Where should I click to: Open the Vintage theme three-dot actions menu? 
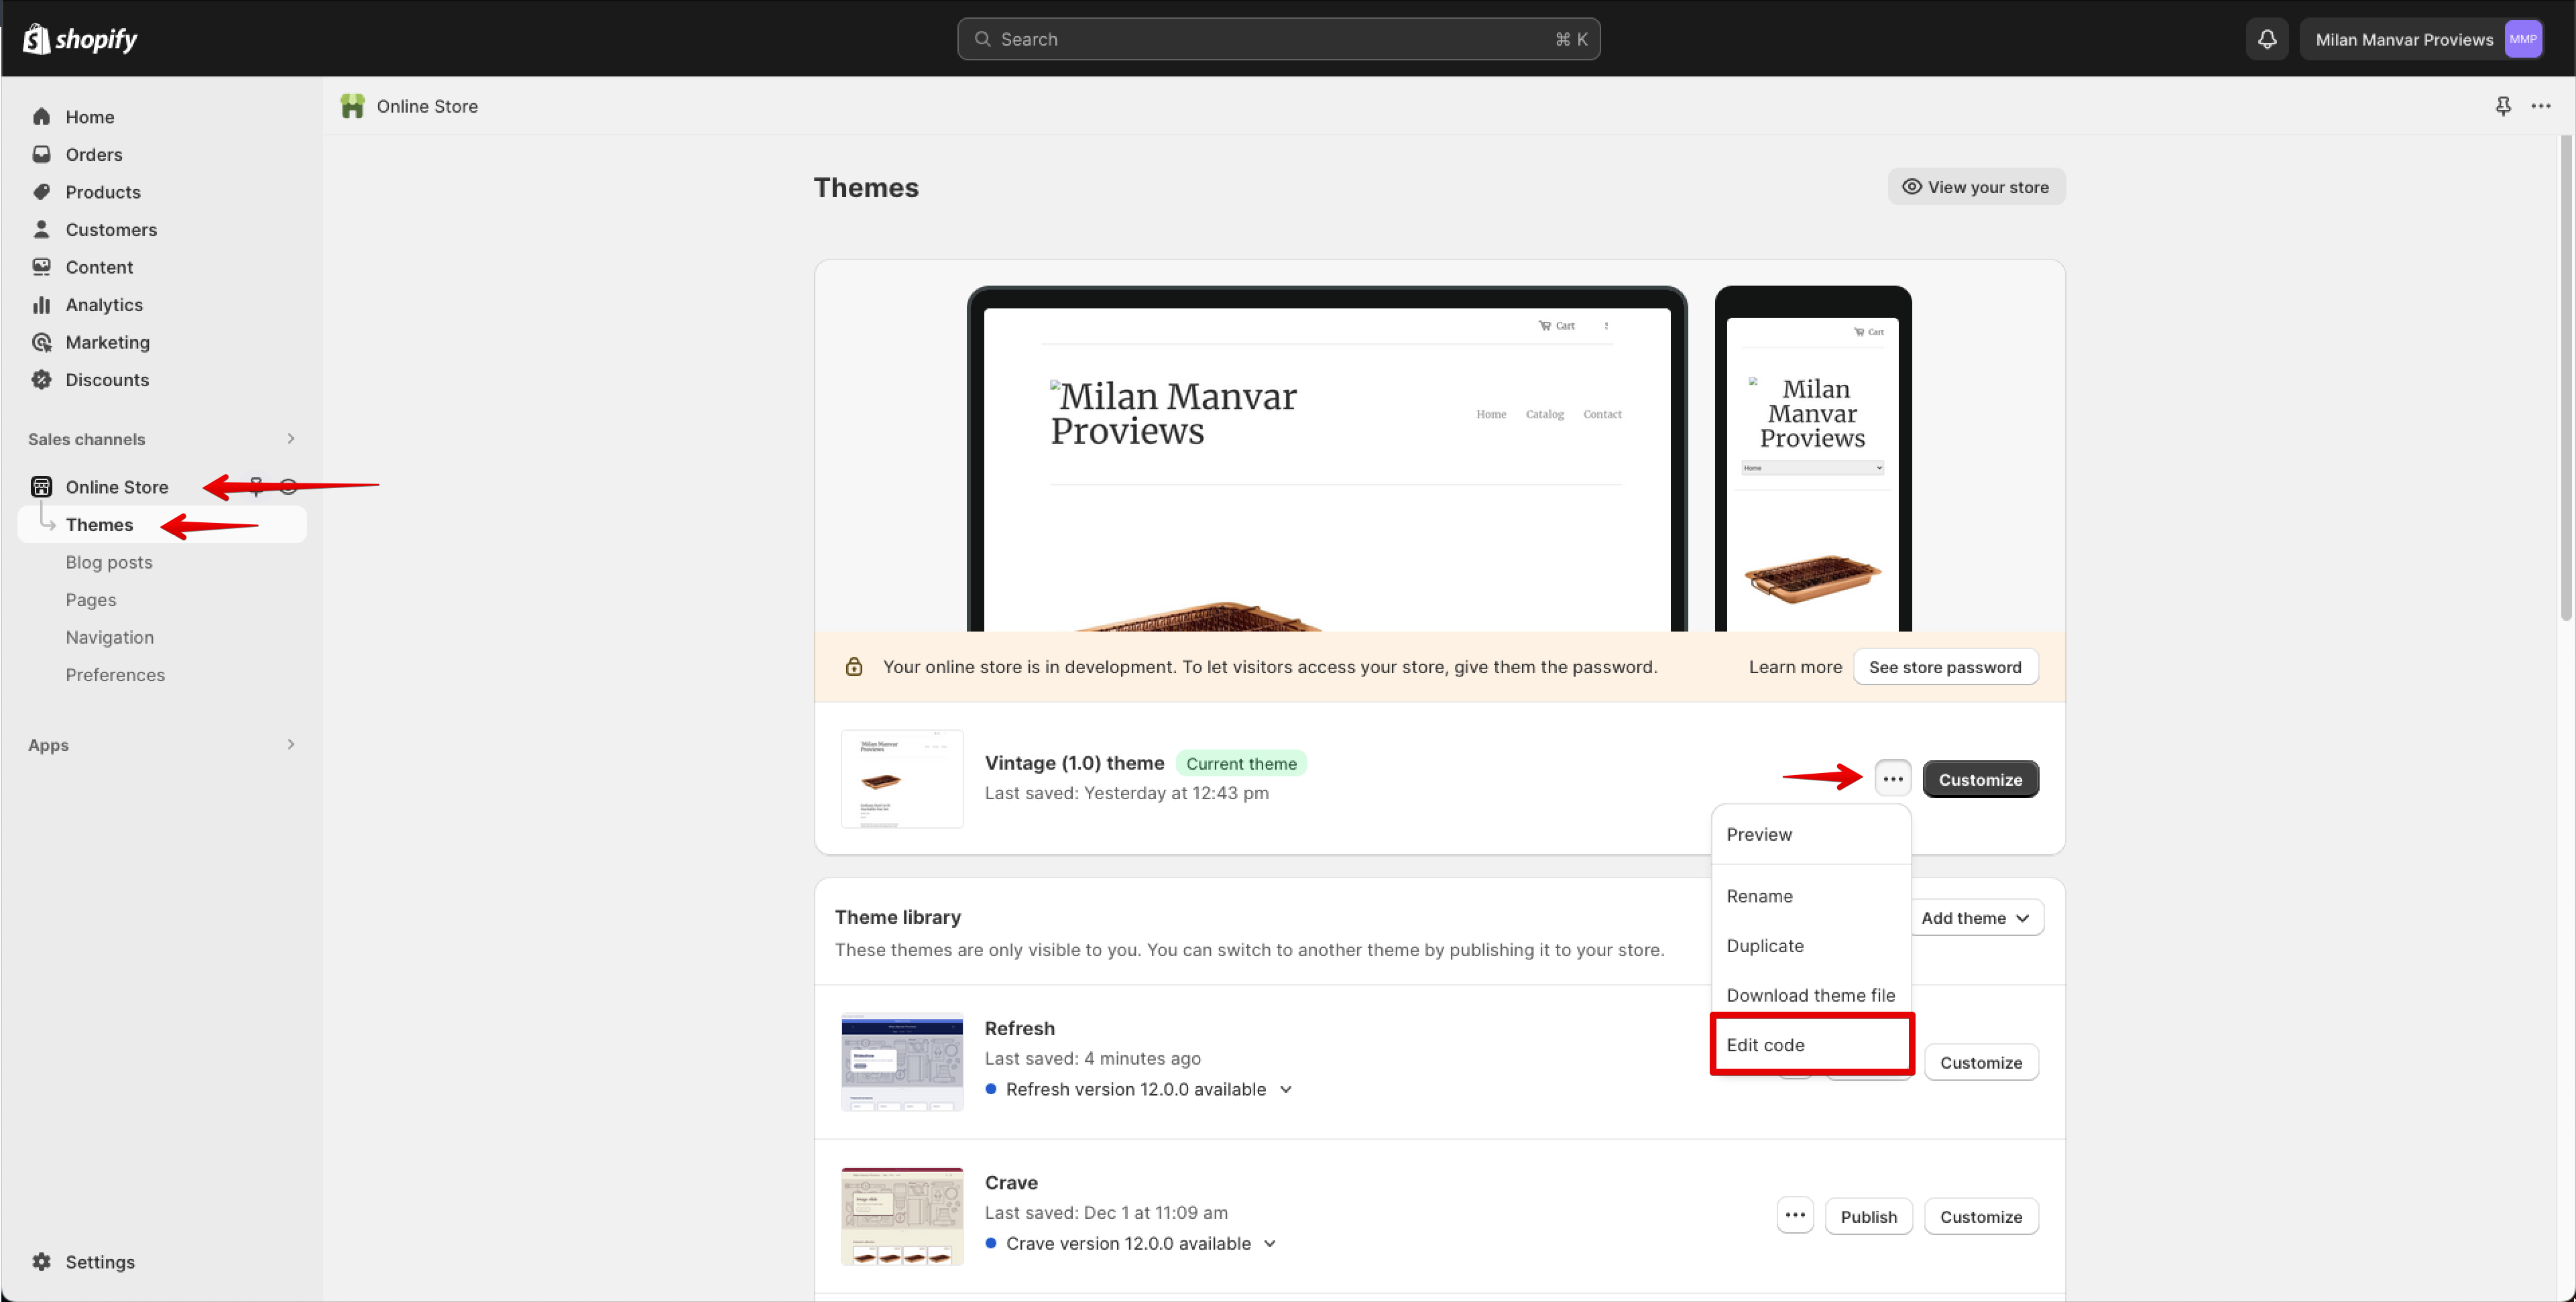point(1892,779)
